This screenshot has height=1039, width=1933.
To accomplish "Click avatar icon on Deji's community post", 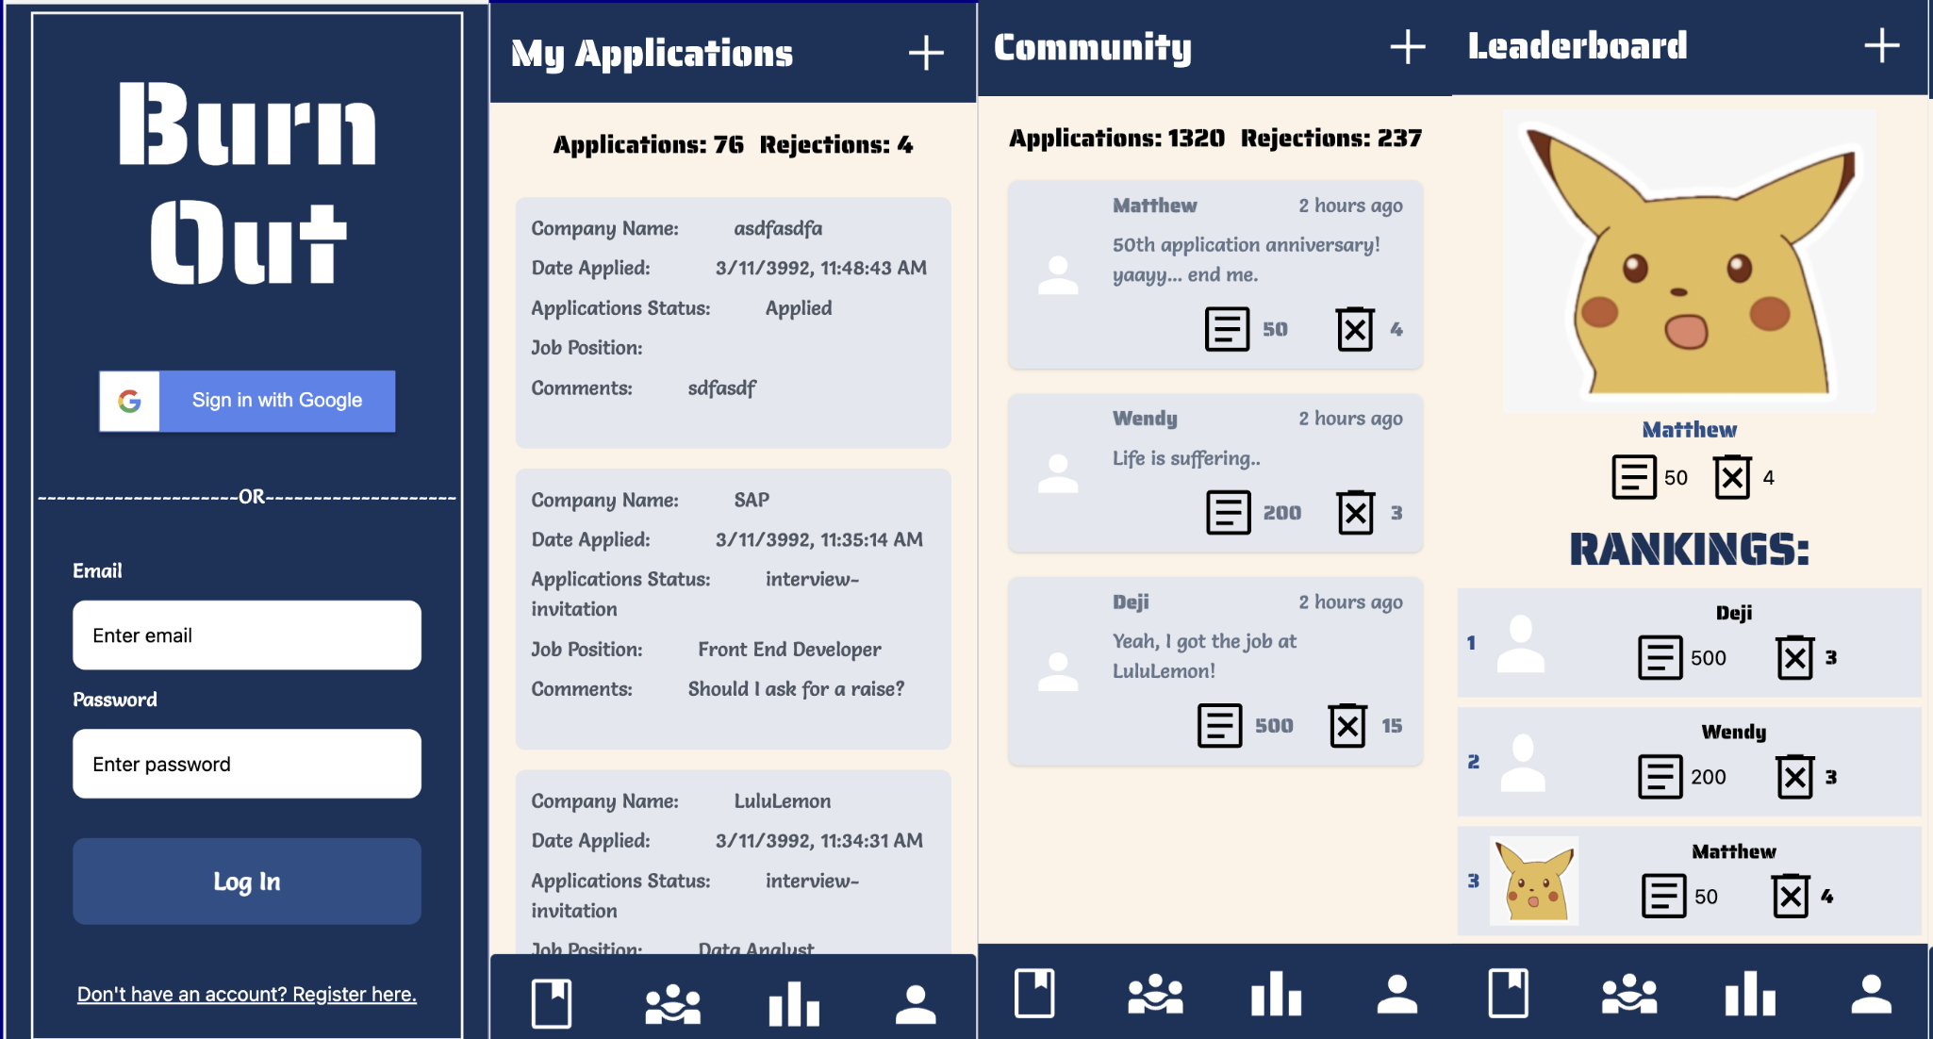I will click(1058, 671).
